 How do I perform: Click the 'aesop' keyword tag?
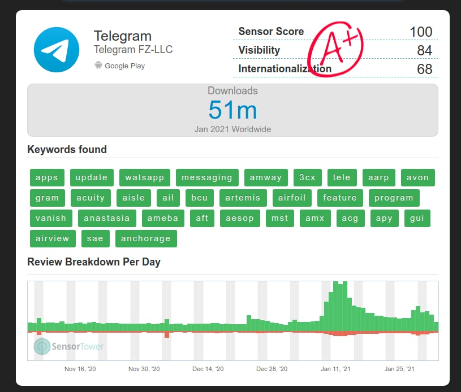coord(240,218)
